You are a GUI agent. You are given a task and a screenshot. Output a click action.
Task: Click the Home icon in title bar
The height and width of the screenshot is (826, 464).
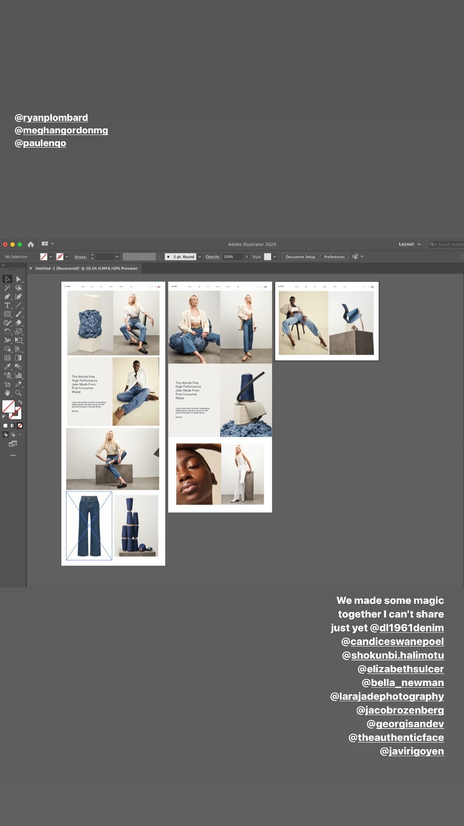tap(31, 244)
